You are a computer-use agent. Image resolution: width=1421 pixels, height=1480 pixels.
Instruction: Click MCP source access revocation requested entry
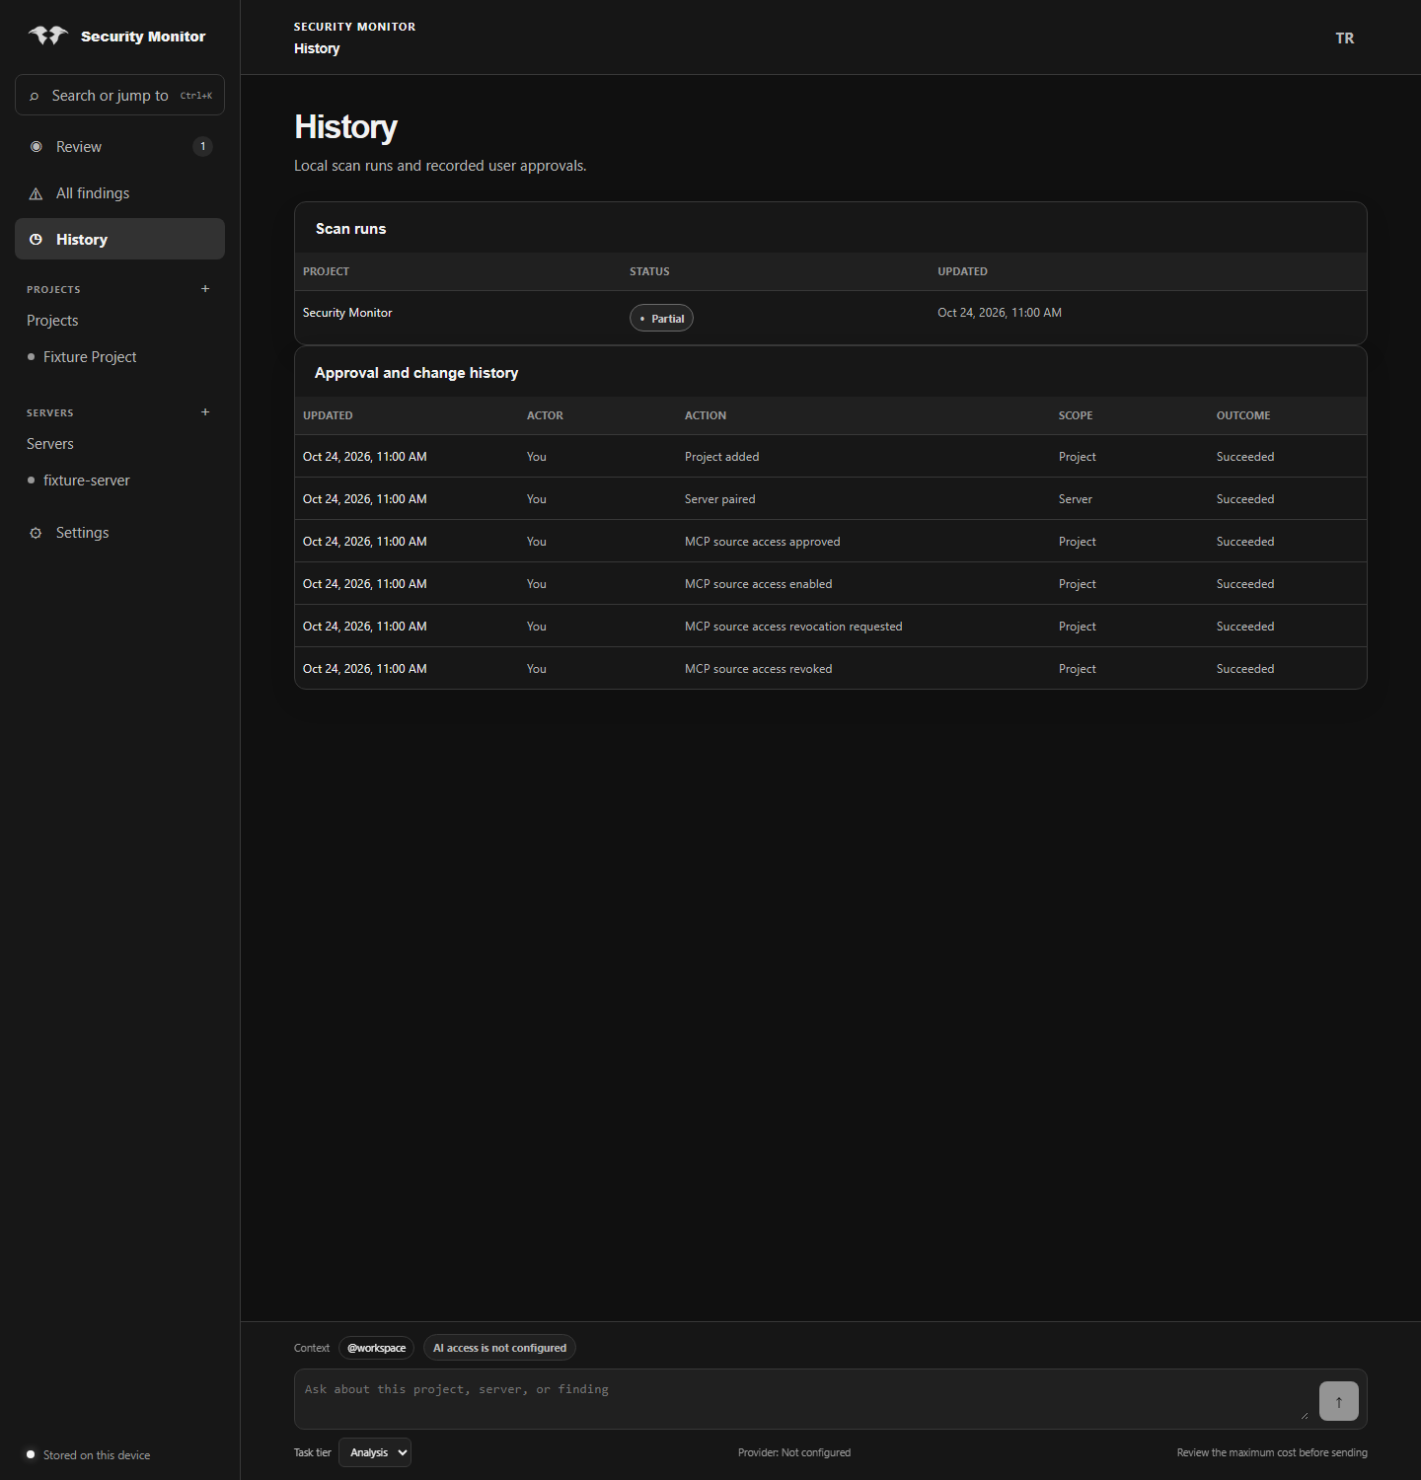click(x=793, y=627)
